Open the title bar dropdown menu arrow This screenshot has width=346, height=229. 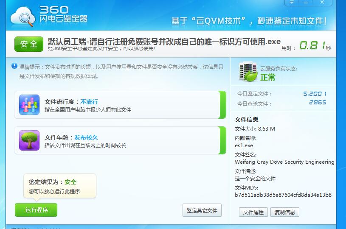coord(292,2)
